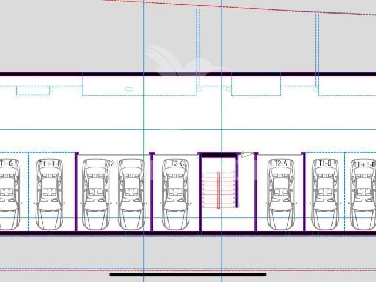376x282 pixels.
Task: Click the small green rectangle in upper corridor
Action: [x=129, y=89]
